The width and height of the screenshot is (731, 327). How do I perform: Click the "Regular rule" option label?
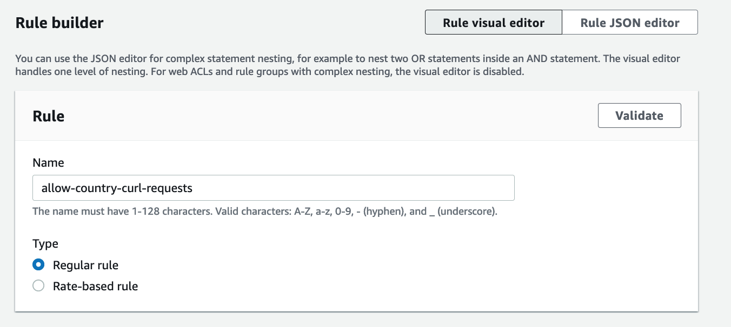[85, 265]
